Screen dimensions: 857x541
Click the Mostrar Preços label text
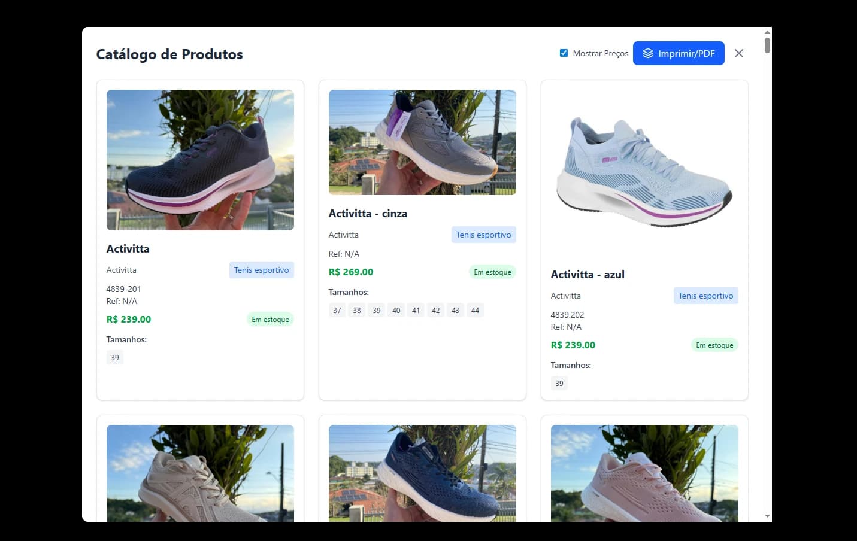600,53
